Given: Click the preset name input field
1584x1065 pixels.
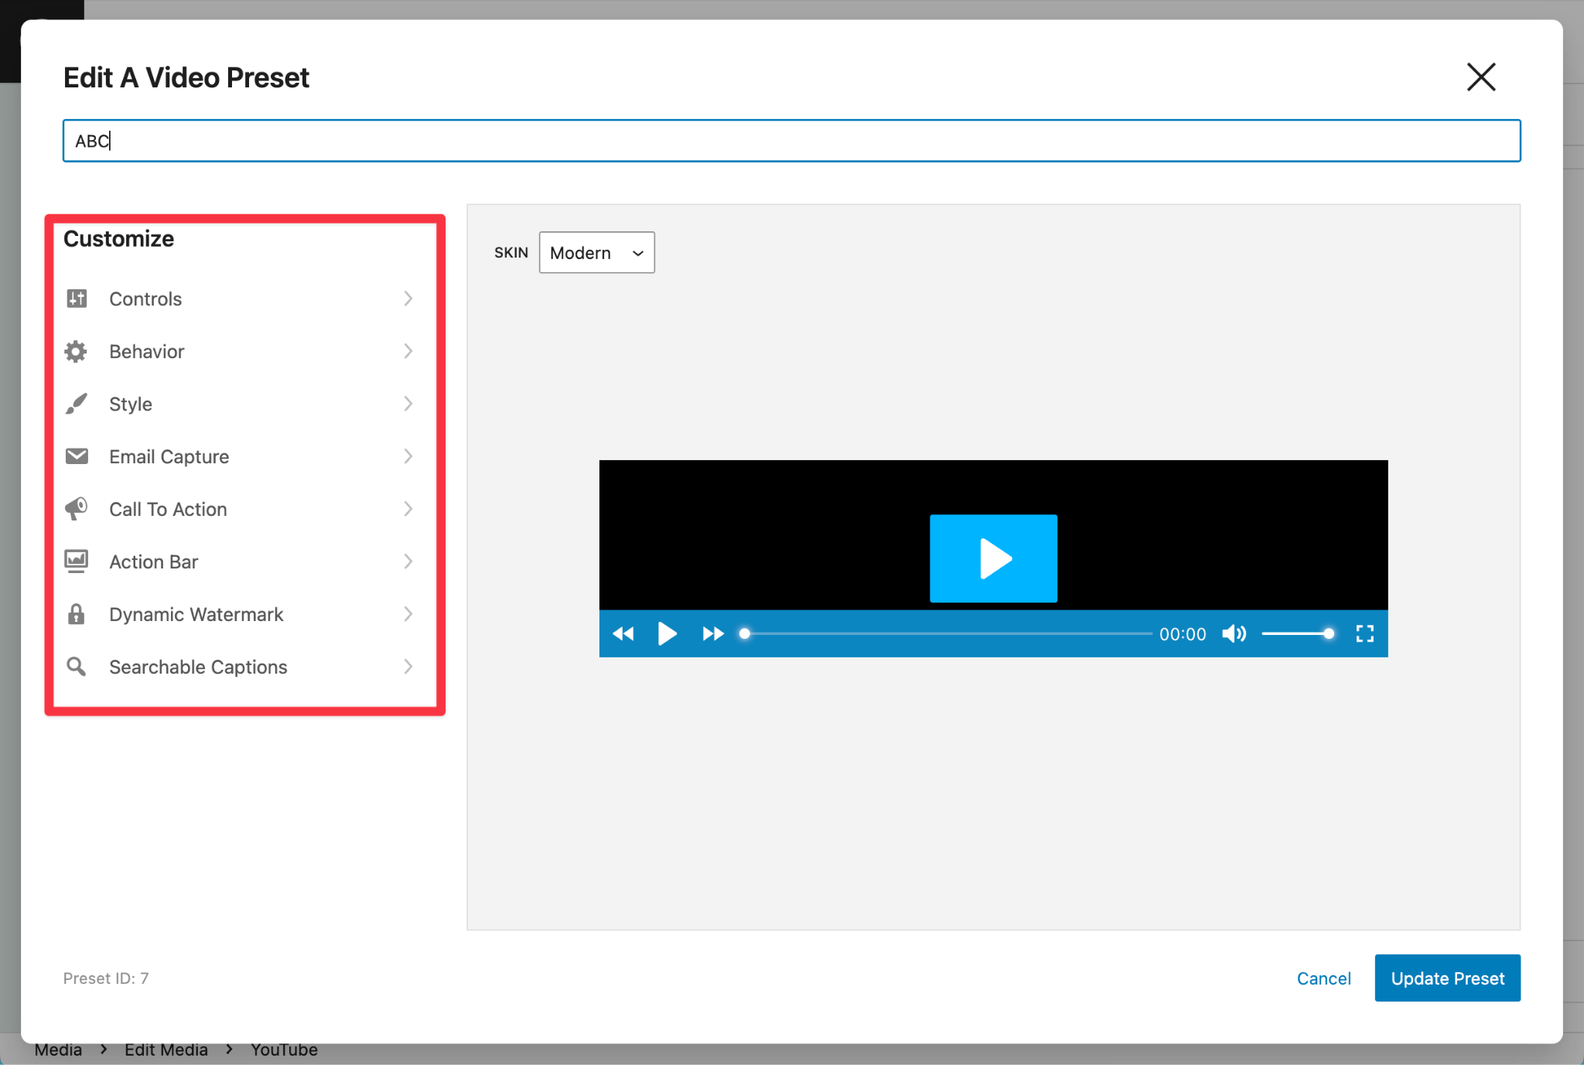Looking at the screenshot, I should tap(791, 140).
